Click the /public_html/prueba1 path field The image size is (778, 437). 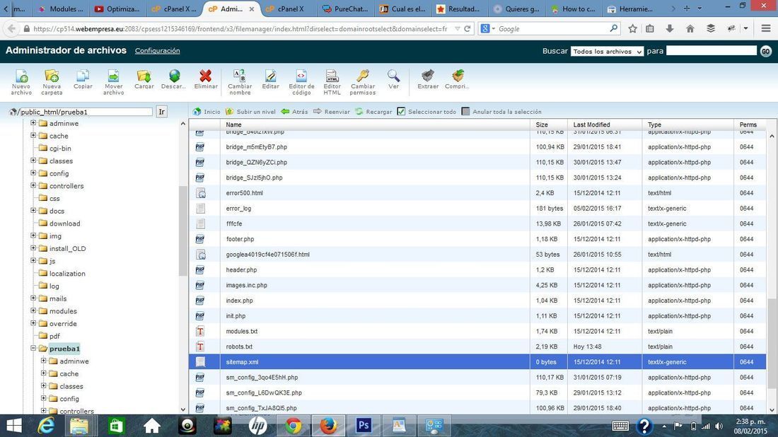pyautogui.click(x=86, y=112)
